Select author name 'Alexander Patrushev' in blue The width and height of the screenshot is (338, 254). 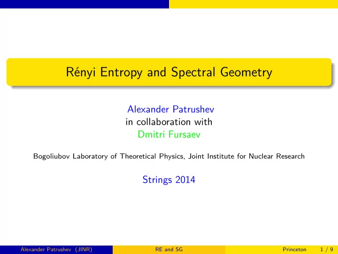tap(171, 109)
